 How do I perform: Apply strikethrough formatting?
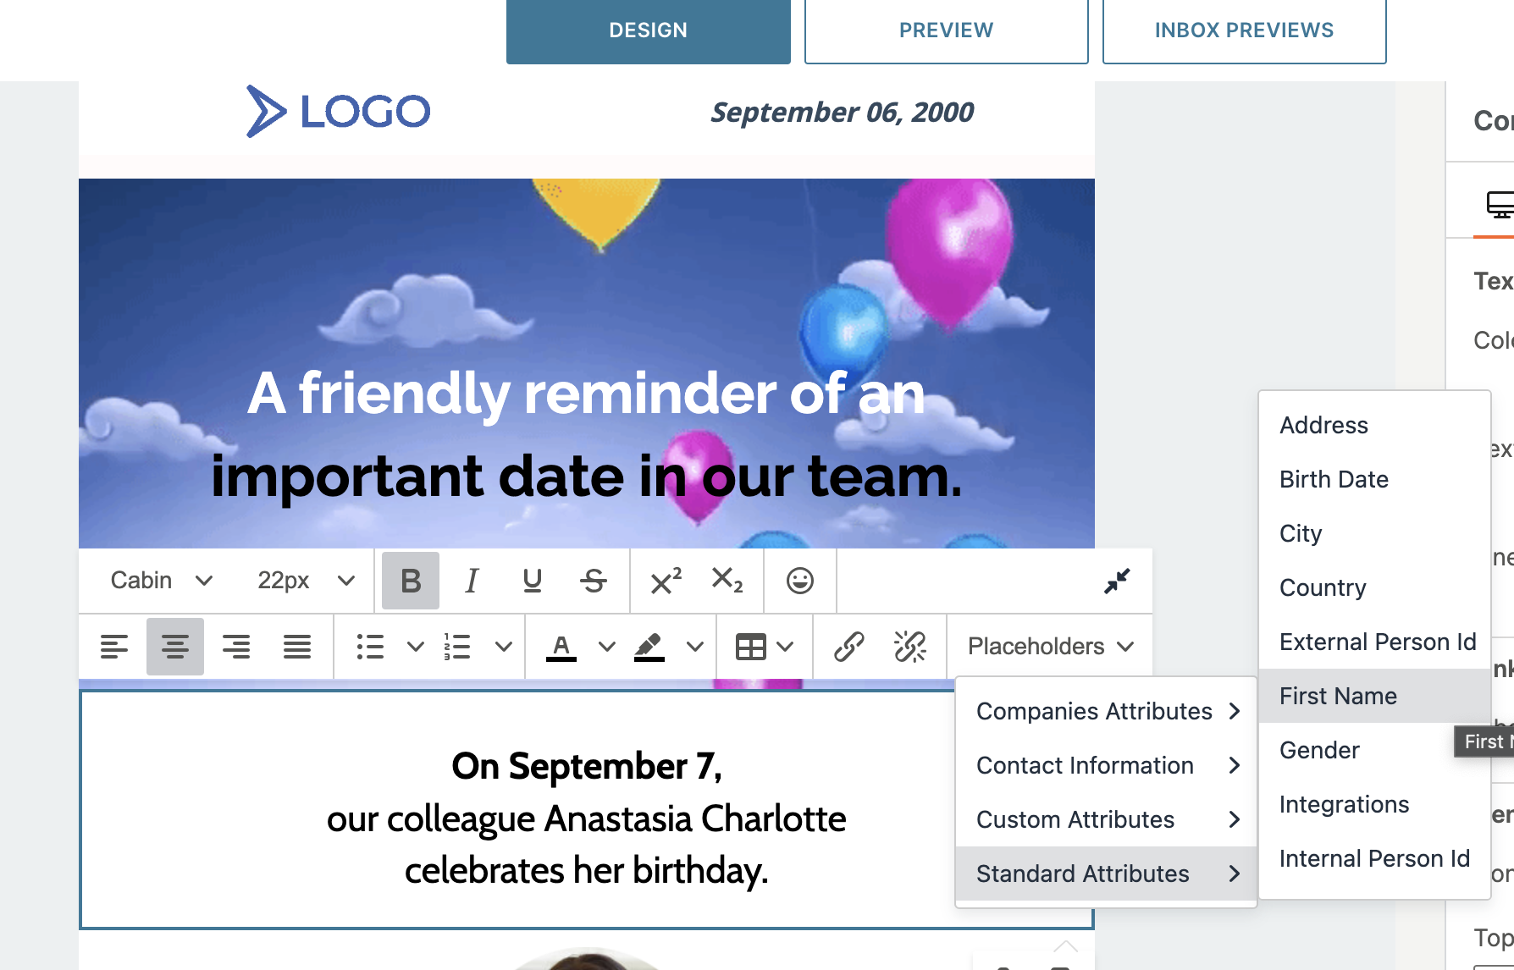594,581
